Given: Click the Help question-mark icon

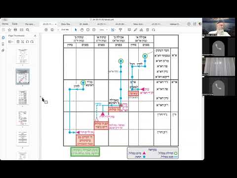Looking at the screenshot, I should tap(189, 24).
